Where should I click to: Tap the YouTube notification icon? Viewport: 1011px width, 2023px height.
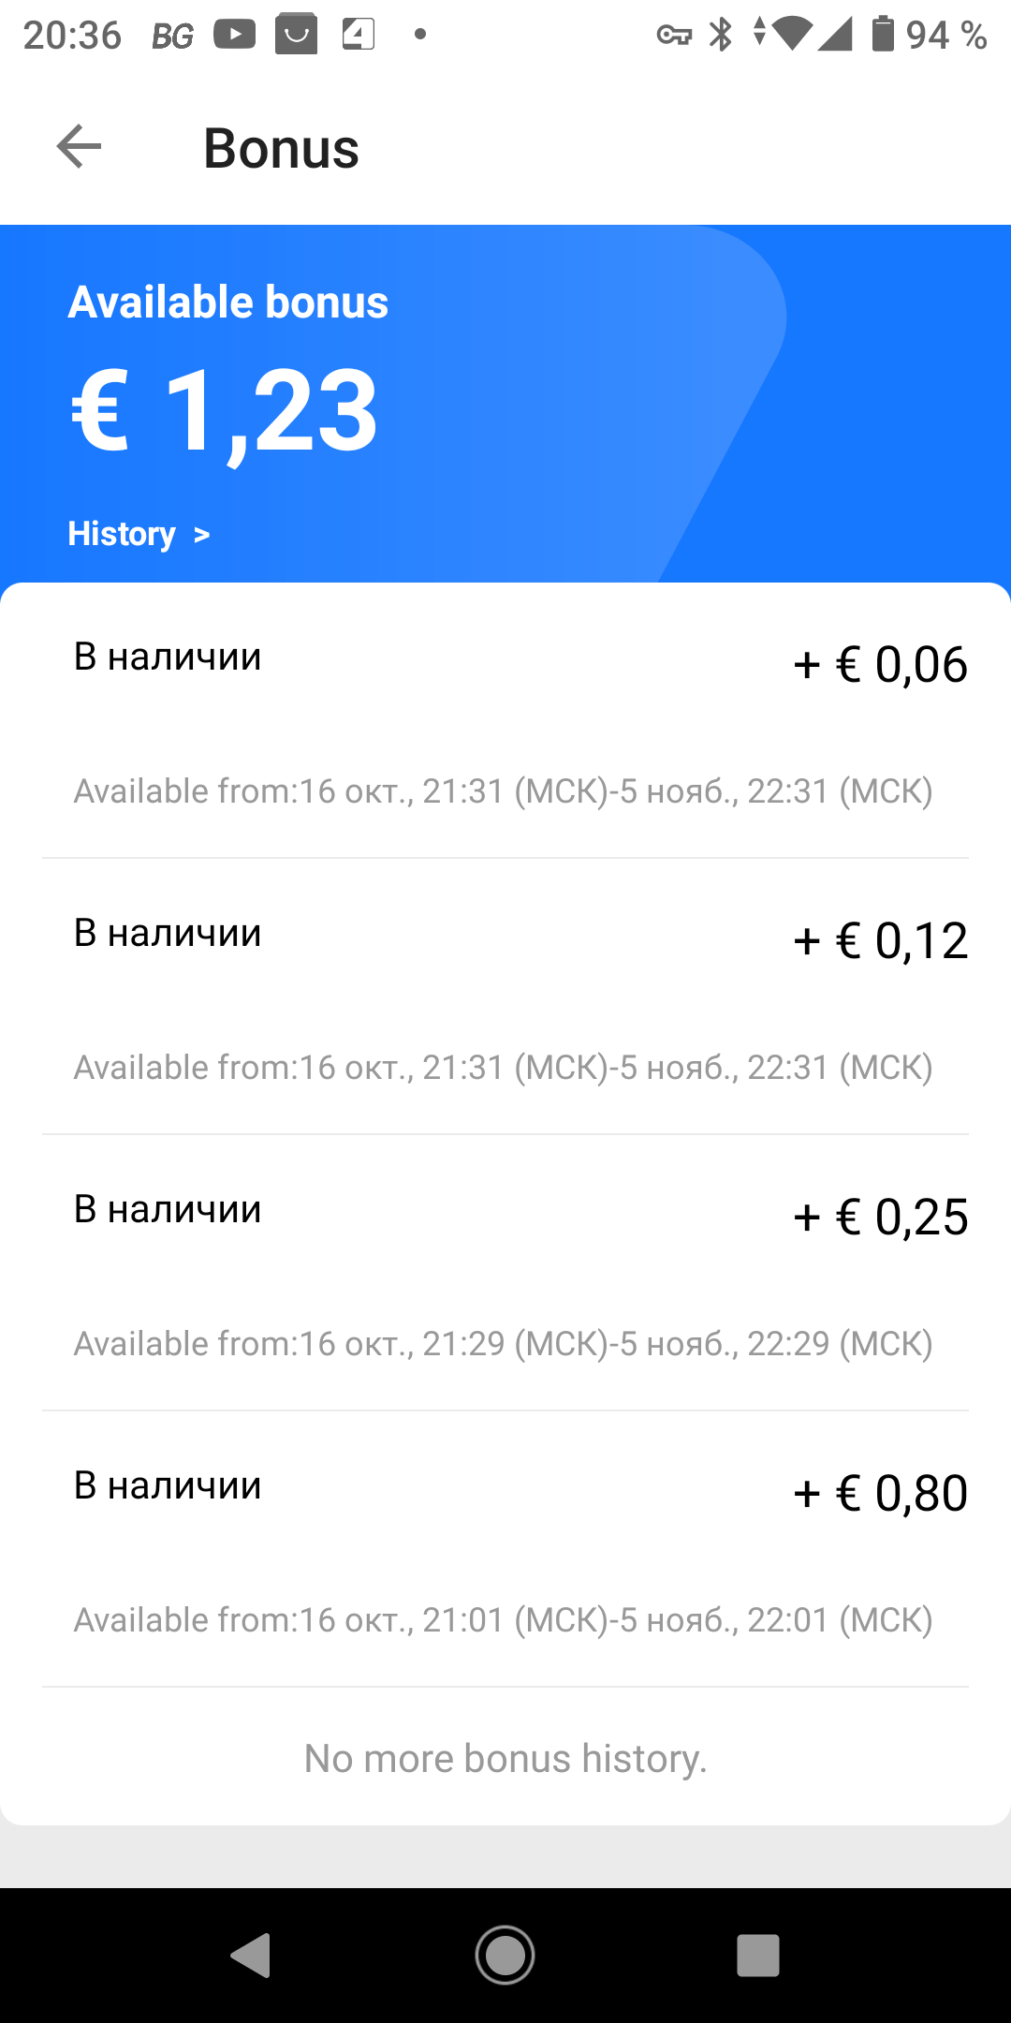tap(234, 35)
